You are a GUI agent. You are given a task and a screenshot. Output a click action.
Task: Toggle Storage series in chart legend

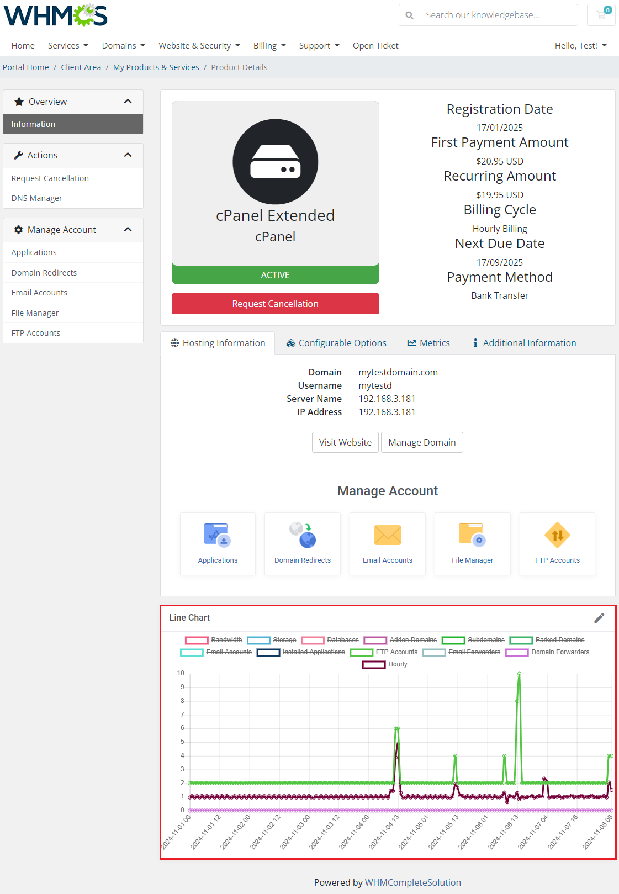tap(272, 640)
